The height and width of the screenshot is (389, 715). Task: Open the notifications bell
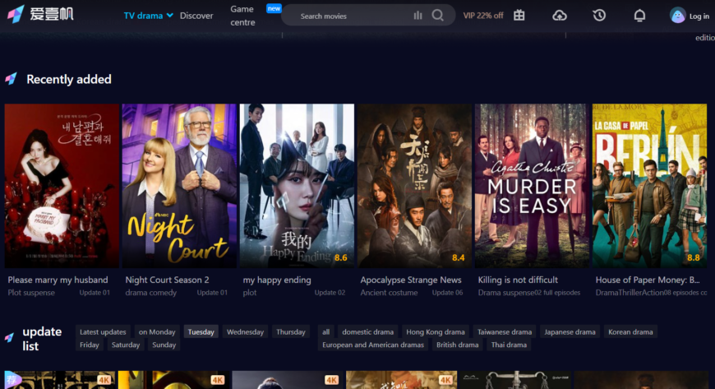coord(639,16)
